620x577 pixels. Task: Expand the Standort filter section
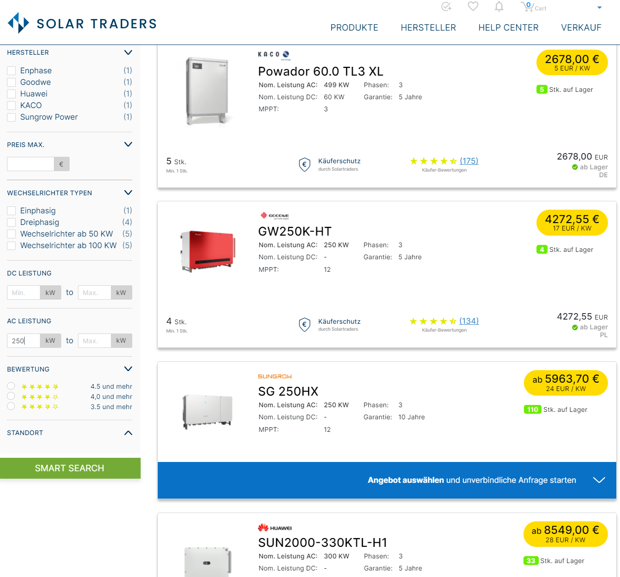coord(129,433)
